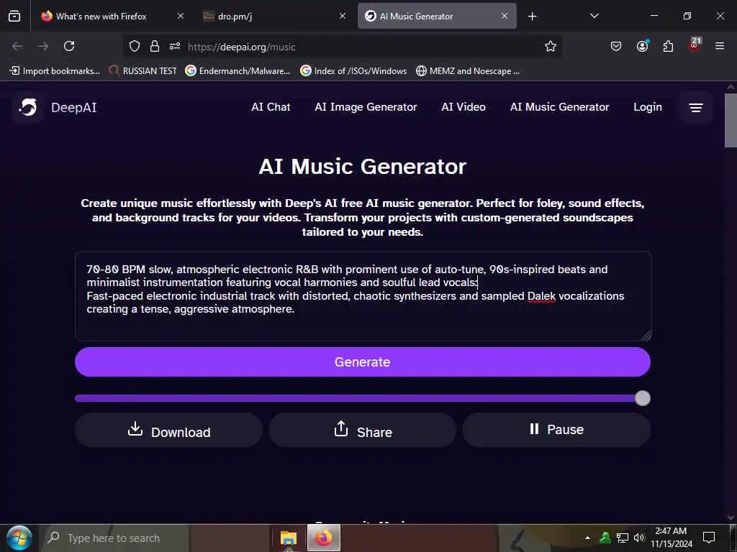Viewport: 737px width, 552px height.
Task: Open AI Image Generator in navigation
Action: (366, 107)
